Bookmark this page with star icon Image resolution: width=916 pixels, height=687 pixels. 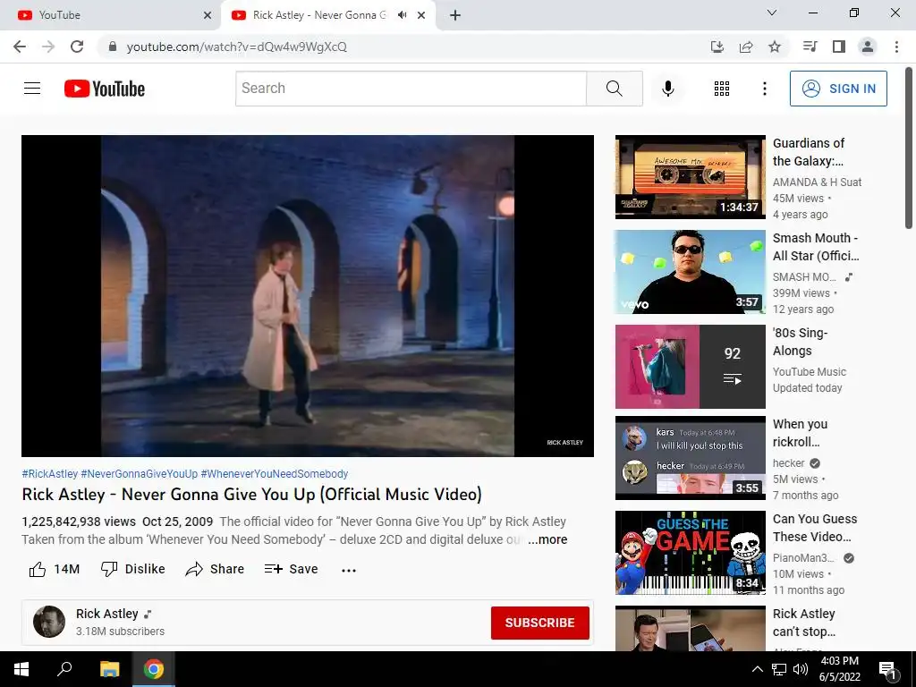[774, 47]
